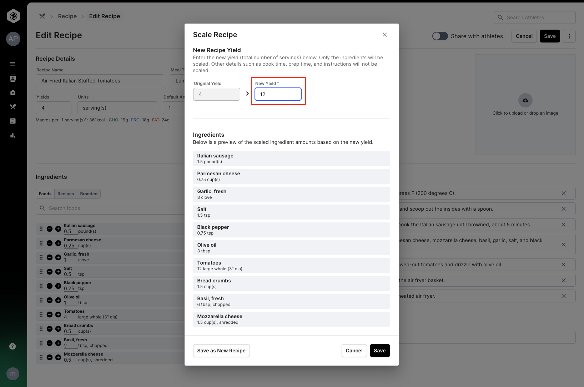Click the Yields field showing 4
The width and height of the screenshot is (584, 387).
[54, 108]
